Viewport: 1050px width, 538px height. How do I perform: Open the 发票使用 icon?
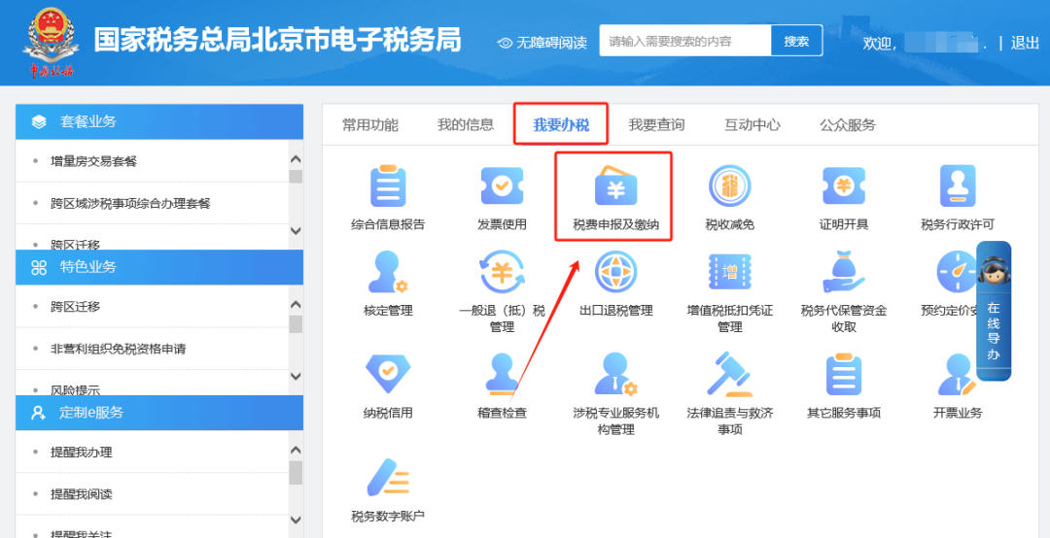tap(502, 186)
